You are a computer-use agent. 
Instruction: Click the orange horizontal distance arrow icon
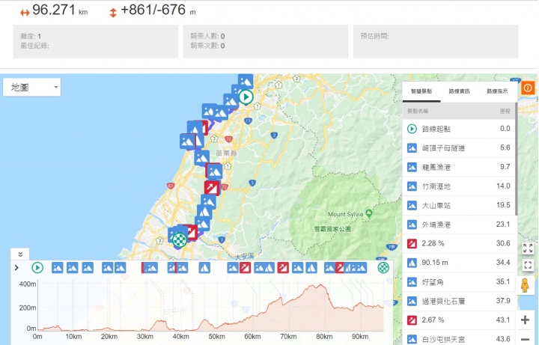pyautogui.click(x=25, y=13)
